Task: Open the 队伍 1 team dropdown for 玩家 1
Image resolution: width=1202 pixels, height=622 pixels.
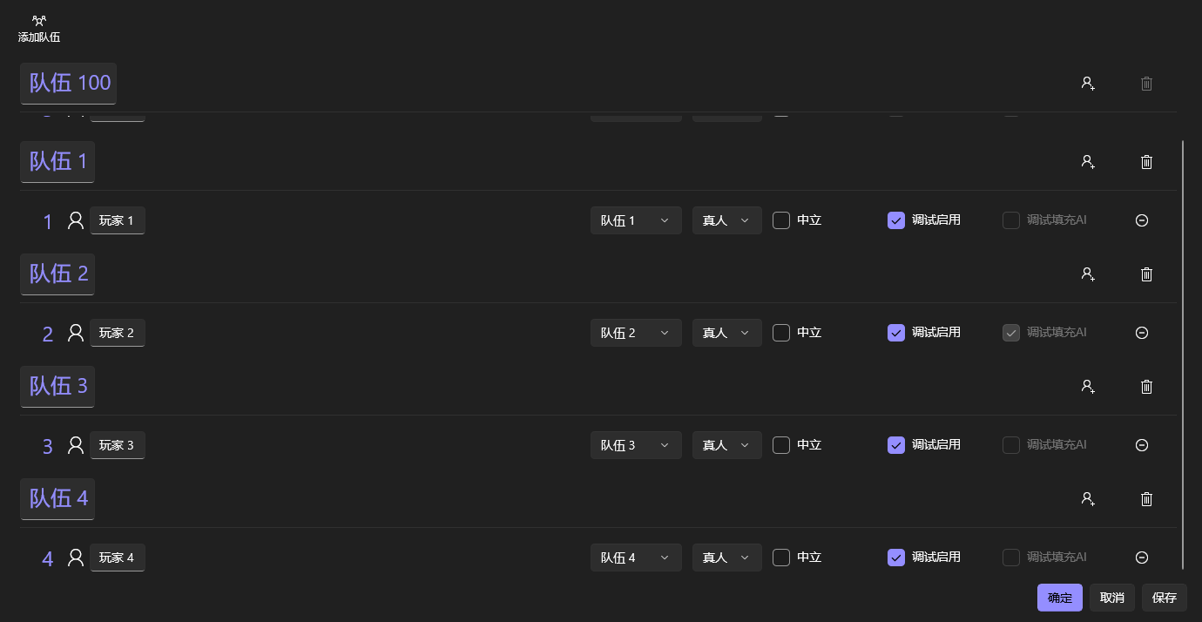Action: pos(636,220)
